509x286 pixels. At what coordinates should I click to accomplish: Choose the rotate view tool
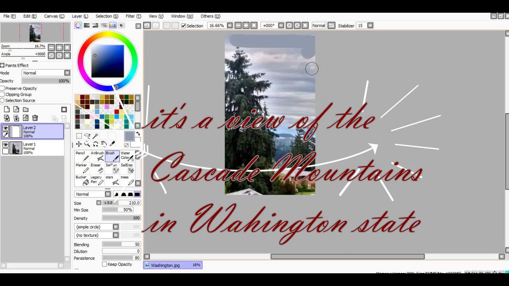coord(95,144)
